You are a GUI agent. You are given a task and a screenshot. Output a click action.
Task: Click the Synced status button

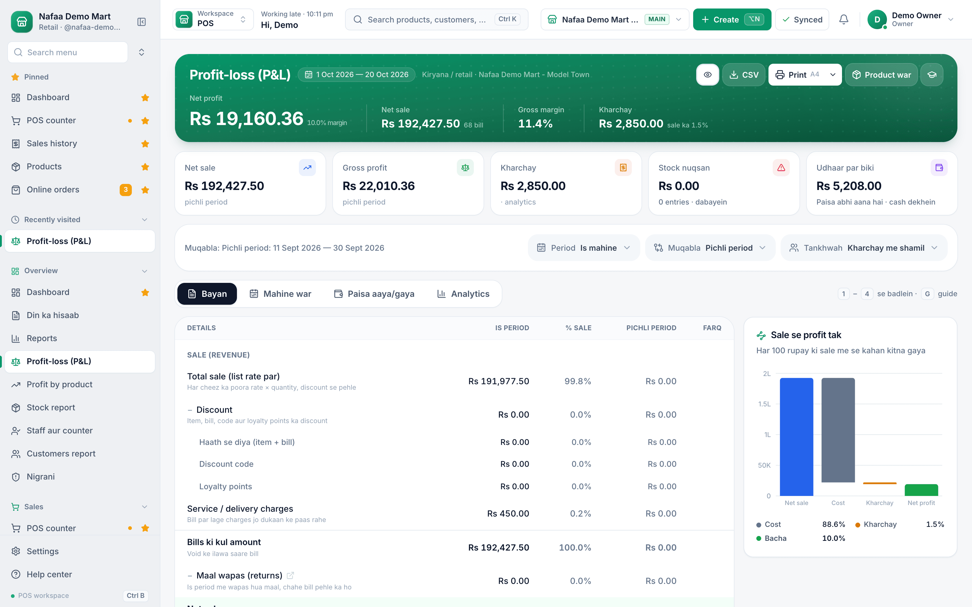tap(802, 19)
